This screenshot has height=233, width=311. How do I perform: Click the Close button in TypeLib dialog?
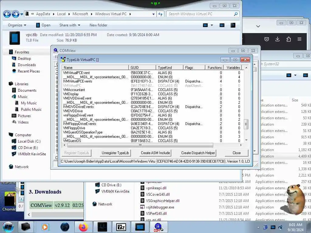(x=236, y=153)
